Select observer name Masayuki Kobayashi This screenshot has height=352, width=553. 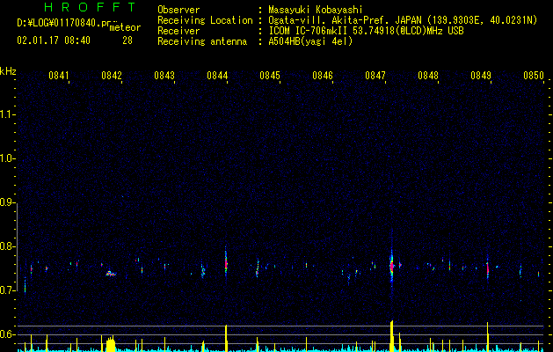pyautogui.click(x=316, y=10)
